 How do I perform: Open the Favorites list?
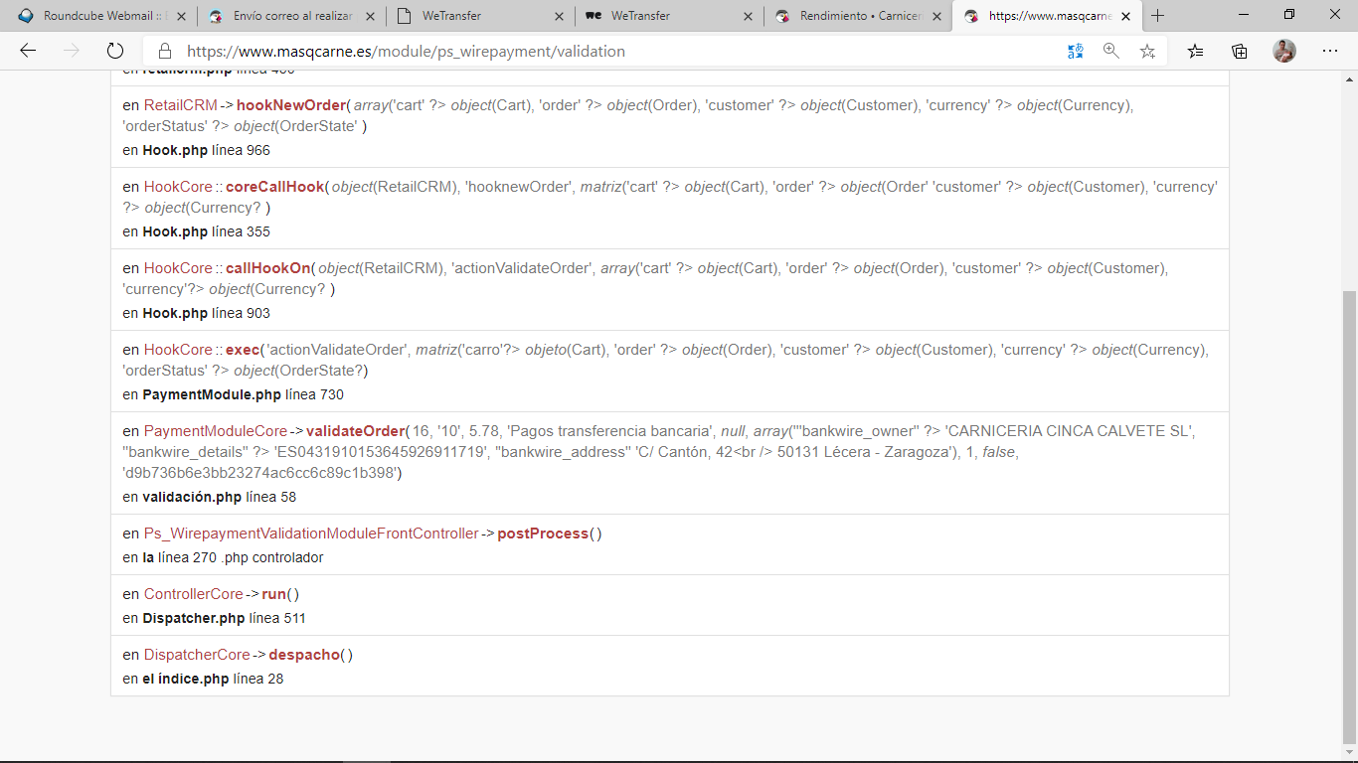(x=1195, y=51)
